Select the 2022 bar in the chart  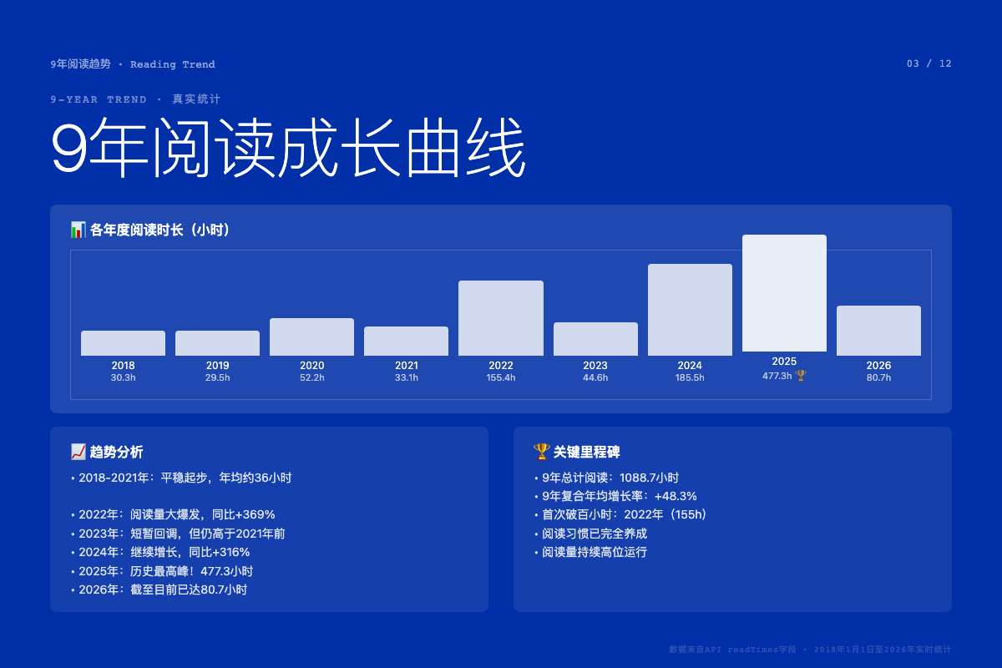tap(501, 318)
